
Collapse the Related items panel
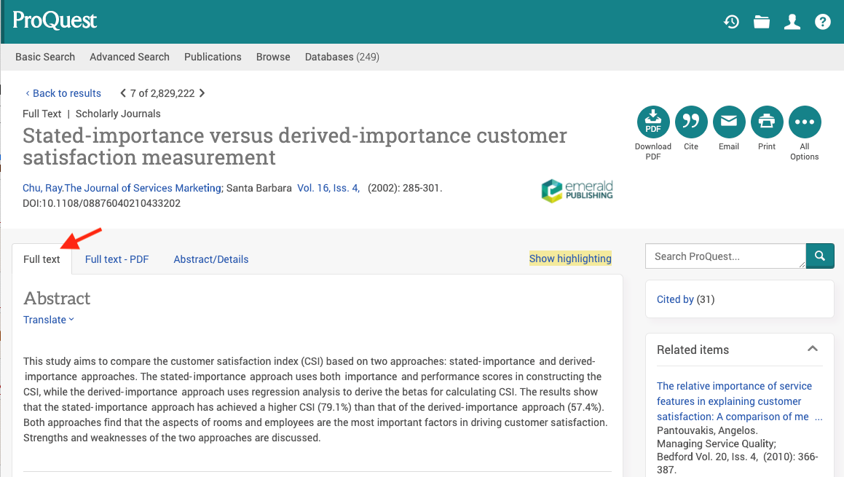pos(813,350)
